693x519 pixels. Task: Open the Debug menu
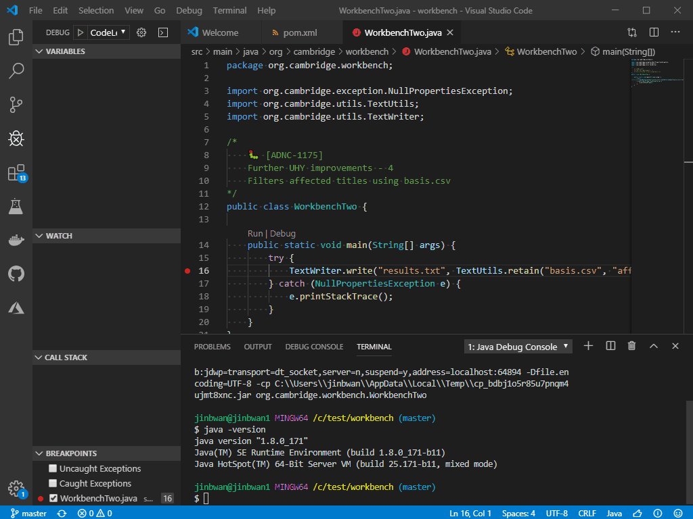pos(188,10)
